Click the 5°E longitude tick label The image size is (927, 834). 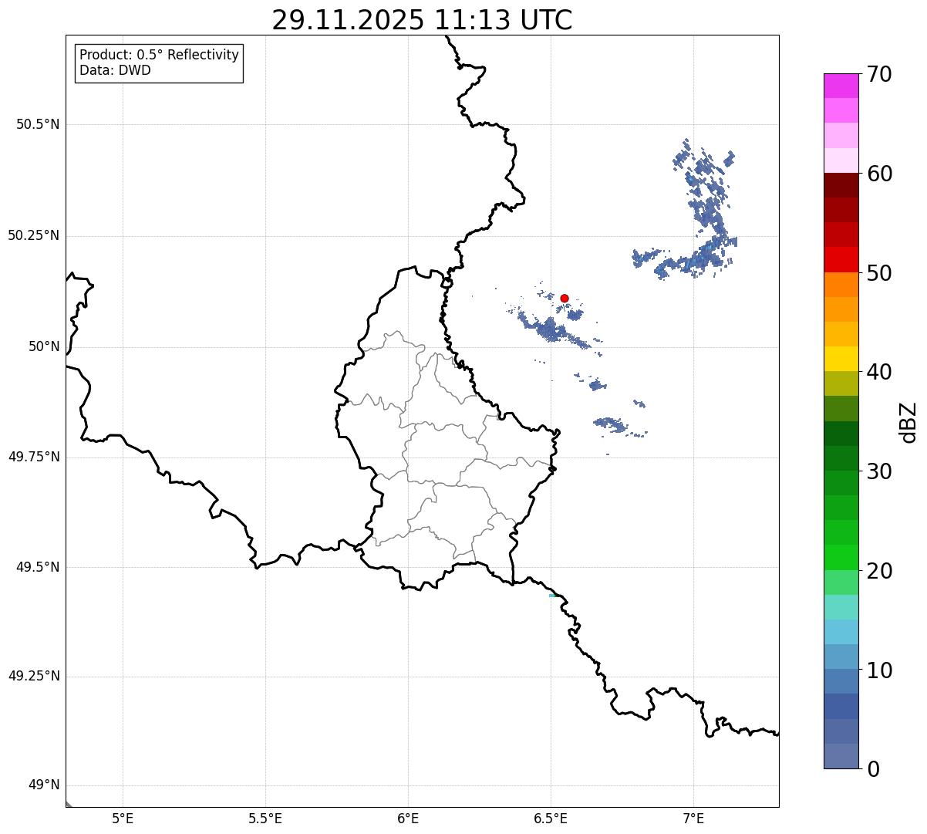pos(123,818)
